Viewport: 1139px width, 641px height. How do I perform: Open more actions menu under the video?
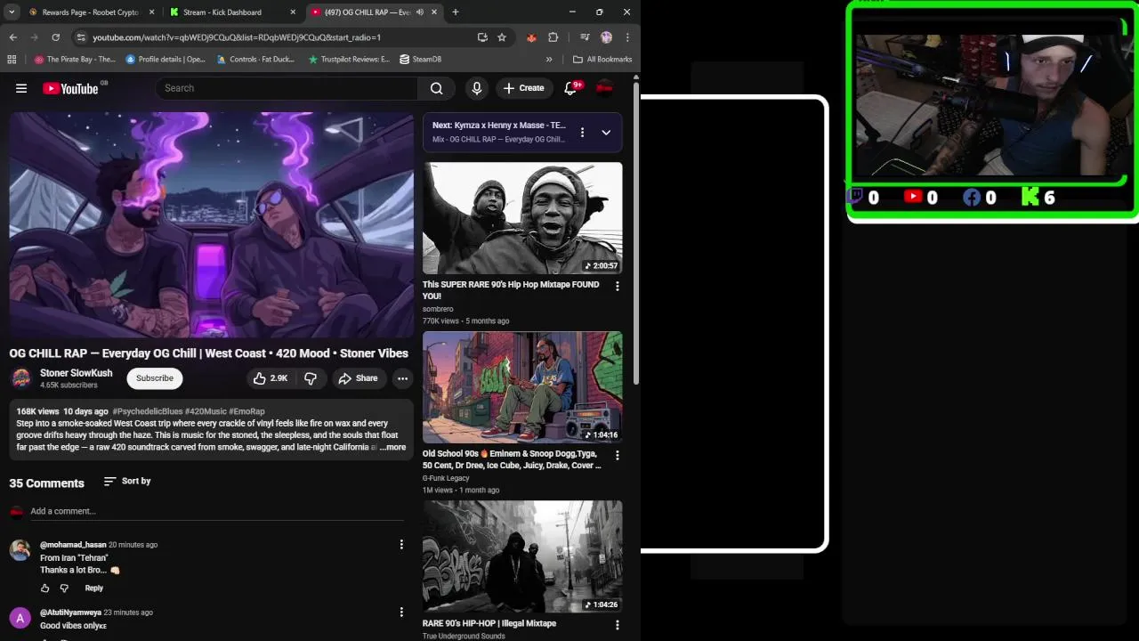pyautogui.click(x=402, y=378)
